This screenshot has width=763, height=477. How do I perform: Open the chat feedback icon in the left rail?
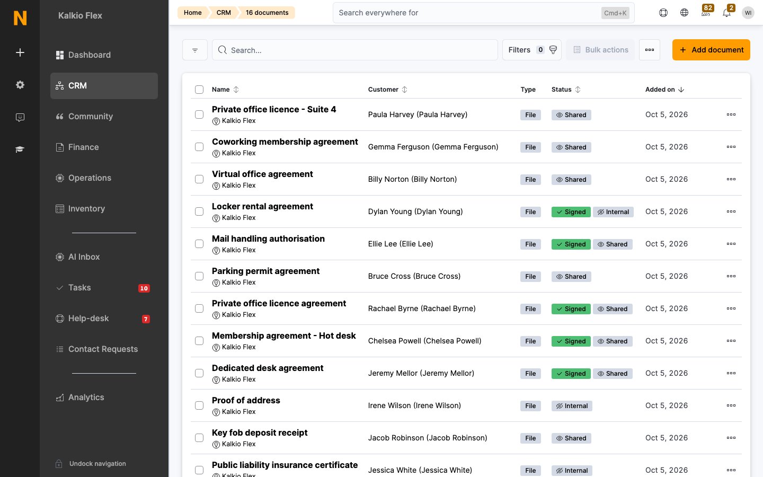click(20, 117)
